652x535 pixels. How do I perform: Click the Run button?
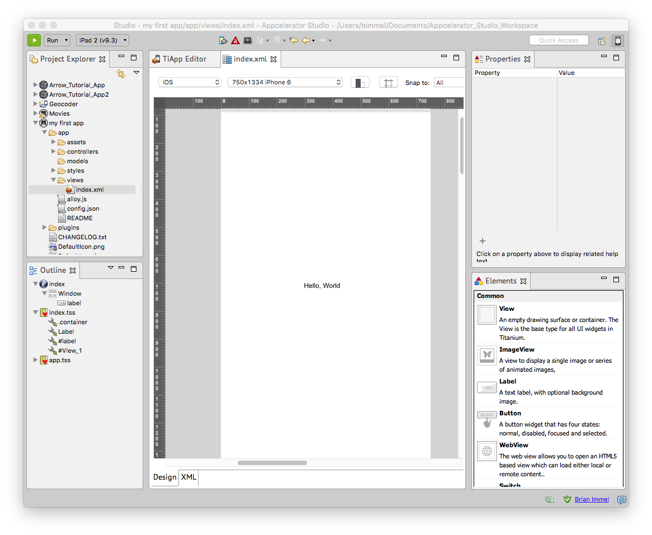pyautogui.click(x=33, y=40)
